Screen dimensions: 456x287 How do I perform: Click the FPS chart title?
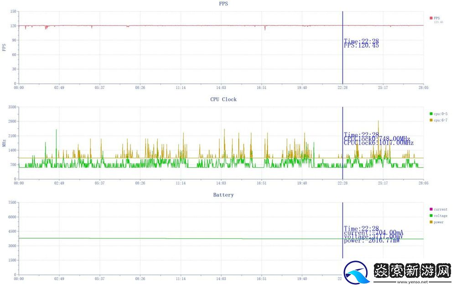[223, 4]
